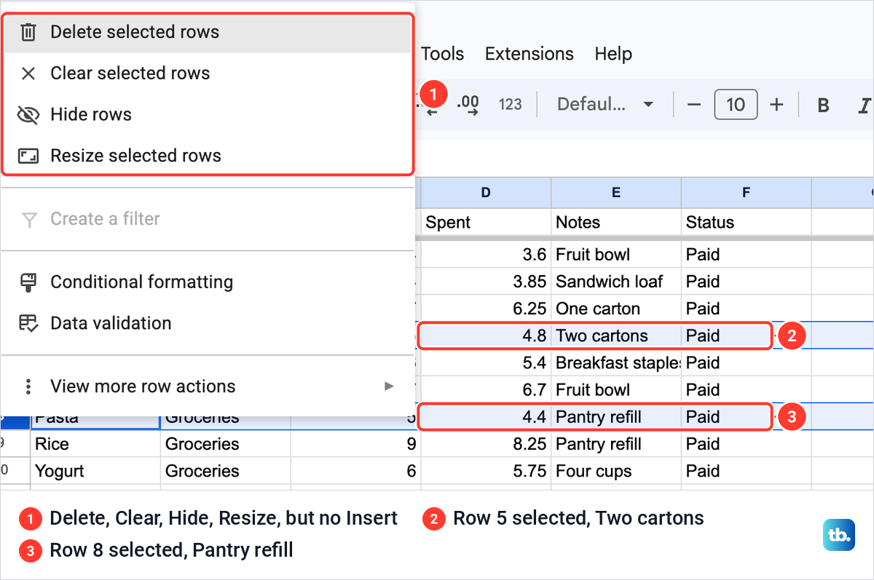Click the increase decimal places icon

click(x=468, y=105)
